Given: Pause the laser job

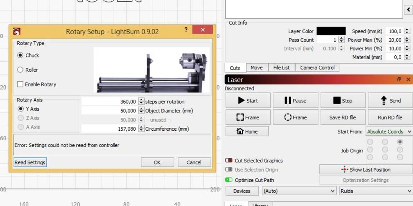Looking at the screenshot, I should (x=295, y=100).
